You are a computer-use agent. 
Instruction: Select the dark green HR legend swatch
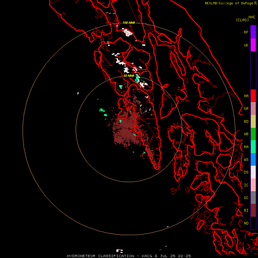pos(253,134)
